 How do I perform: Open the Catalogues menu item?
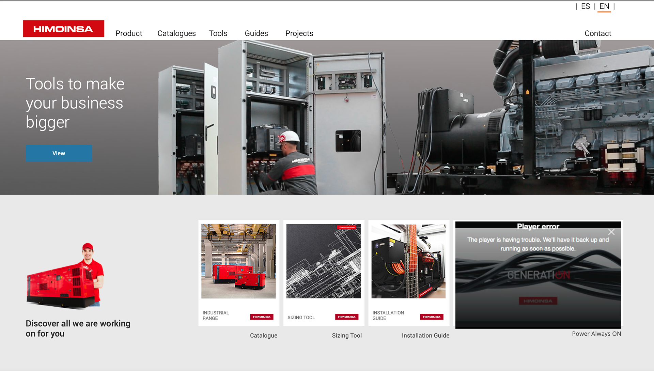click(x=176, y=33)
